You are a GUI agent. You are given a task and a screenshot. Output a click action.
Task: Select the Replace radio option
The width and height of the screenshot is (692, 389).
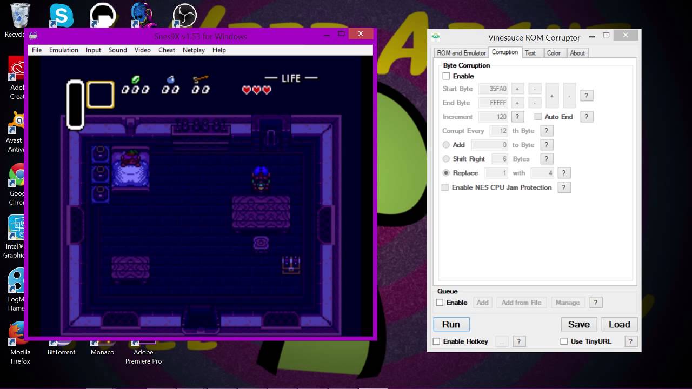click(446, 173)
